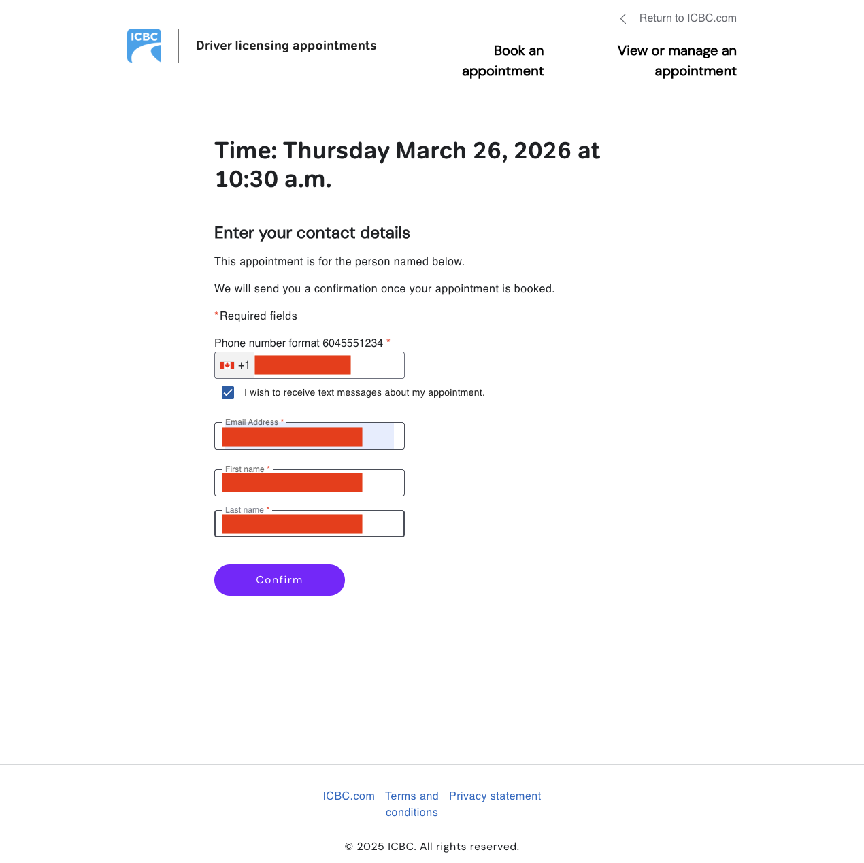Image resolution: width=864 pixels, height=863 pixels.
Task: Click the ICBC logo in the header
Action: coord(144,46)
